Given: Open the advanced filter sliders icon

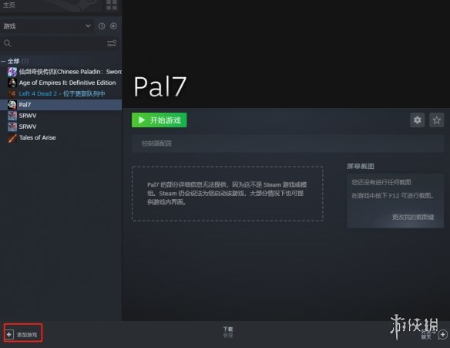Looking at the screenshot, I should [x=112, y=43].
